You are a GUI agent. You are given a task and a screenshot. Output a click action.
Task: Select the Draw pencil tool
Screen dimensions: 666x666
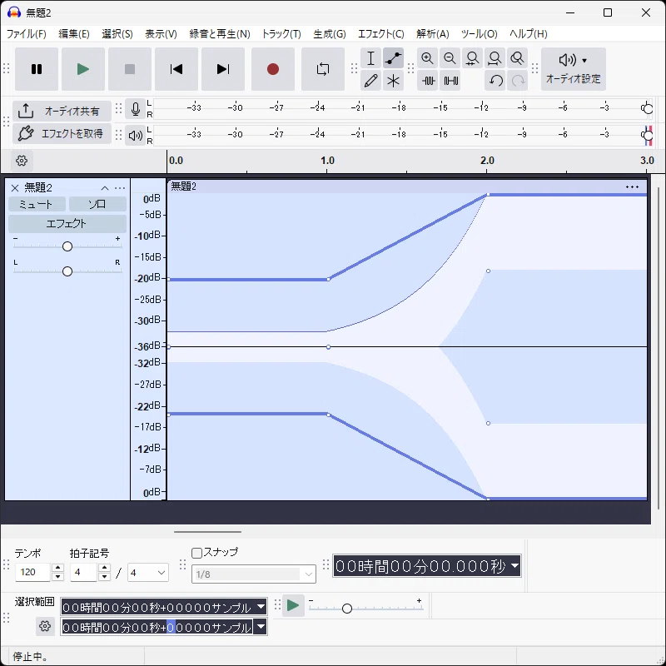pyautogui.click(x=370, y=80)
